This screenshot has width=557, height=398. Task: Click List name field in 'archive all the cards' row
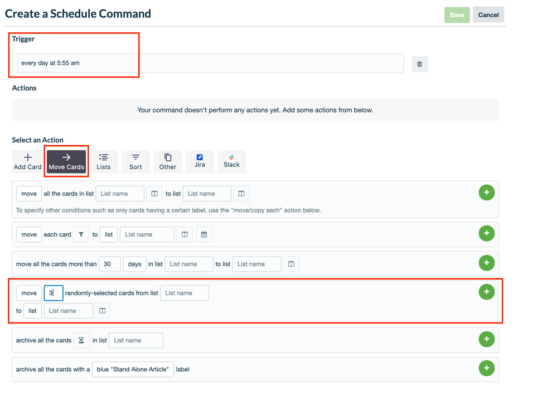coord(136,340)
